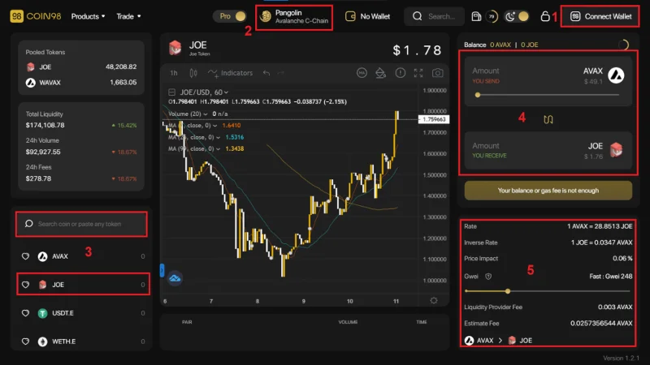This screenshot has width=650, height=365.
Task: Open the MA 1.5316 indicator options
Action: (x=219, y=137)
